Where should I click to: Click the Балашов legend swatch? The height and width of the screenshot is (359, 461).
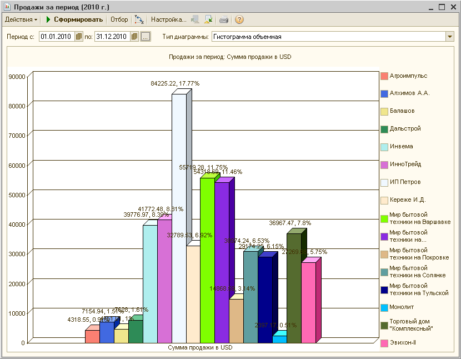(x=384, y=112)
